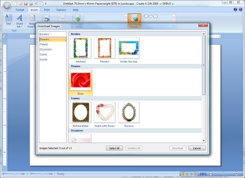Click the zoom slider handle in status bar
The image size is (245, 178).
click(x=224, y=173)
